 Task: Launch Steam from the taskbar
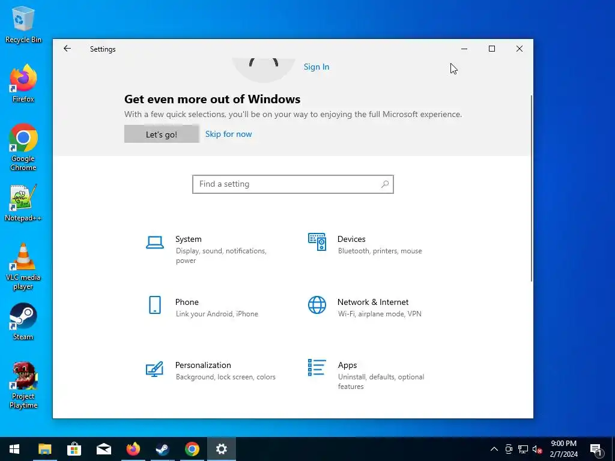[x=162, y=449]
